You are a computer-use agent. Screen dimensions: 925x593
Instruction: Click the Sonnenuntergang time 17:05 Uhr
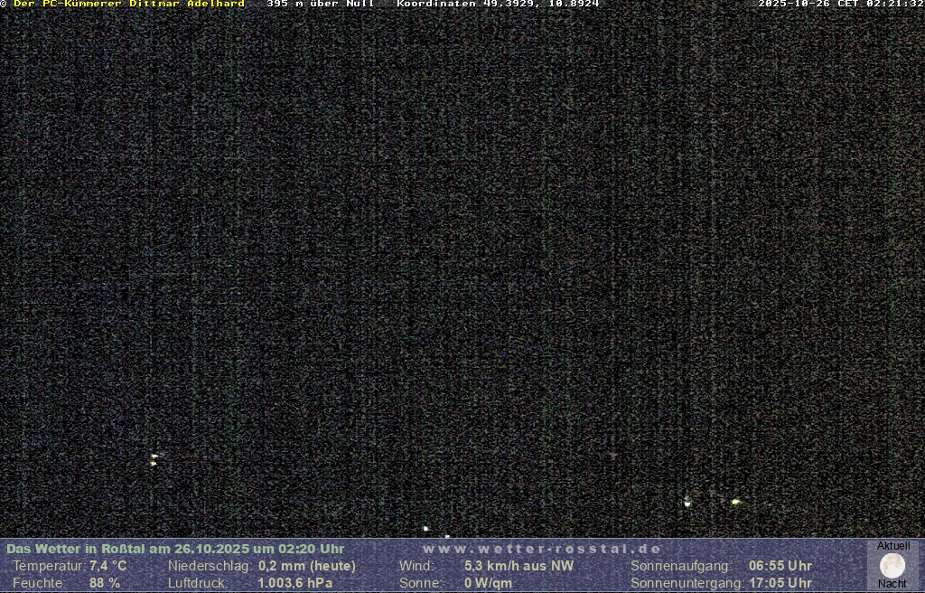coord(780,583)
